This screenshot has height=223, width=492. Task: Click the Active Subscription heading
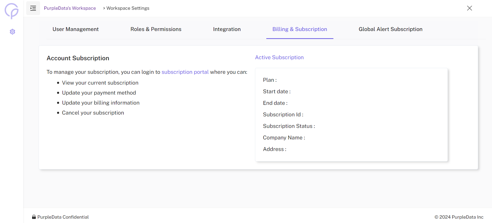pyautogui.click(x=279, y=57)
